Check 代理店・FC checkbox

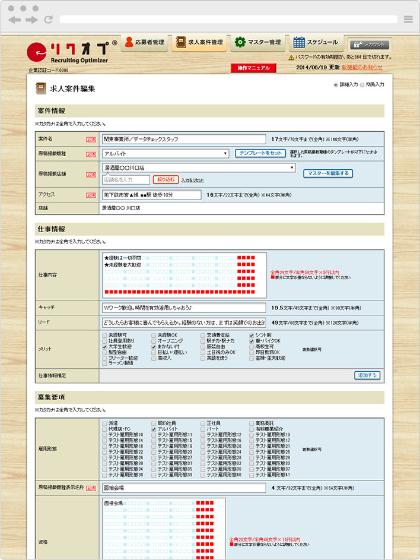104,429
